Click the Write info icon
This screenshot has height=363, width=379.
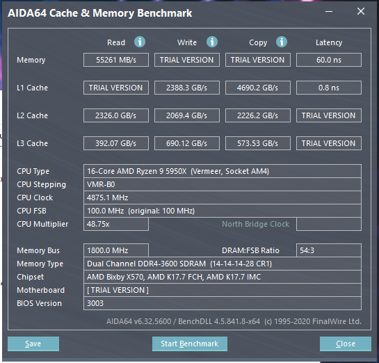[x=212, y=42]
